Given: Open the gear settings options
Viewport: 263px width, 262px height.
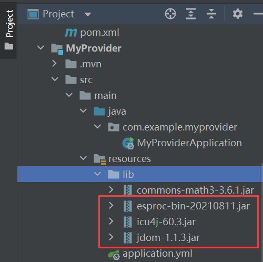Looking at the screenshot, I should click(238, 14).
